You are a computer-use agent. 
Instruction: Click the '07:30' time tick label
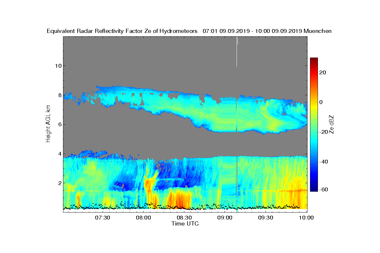102,218
